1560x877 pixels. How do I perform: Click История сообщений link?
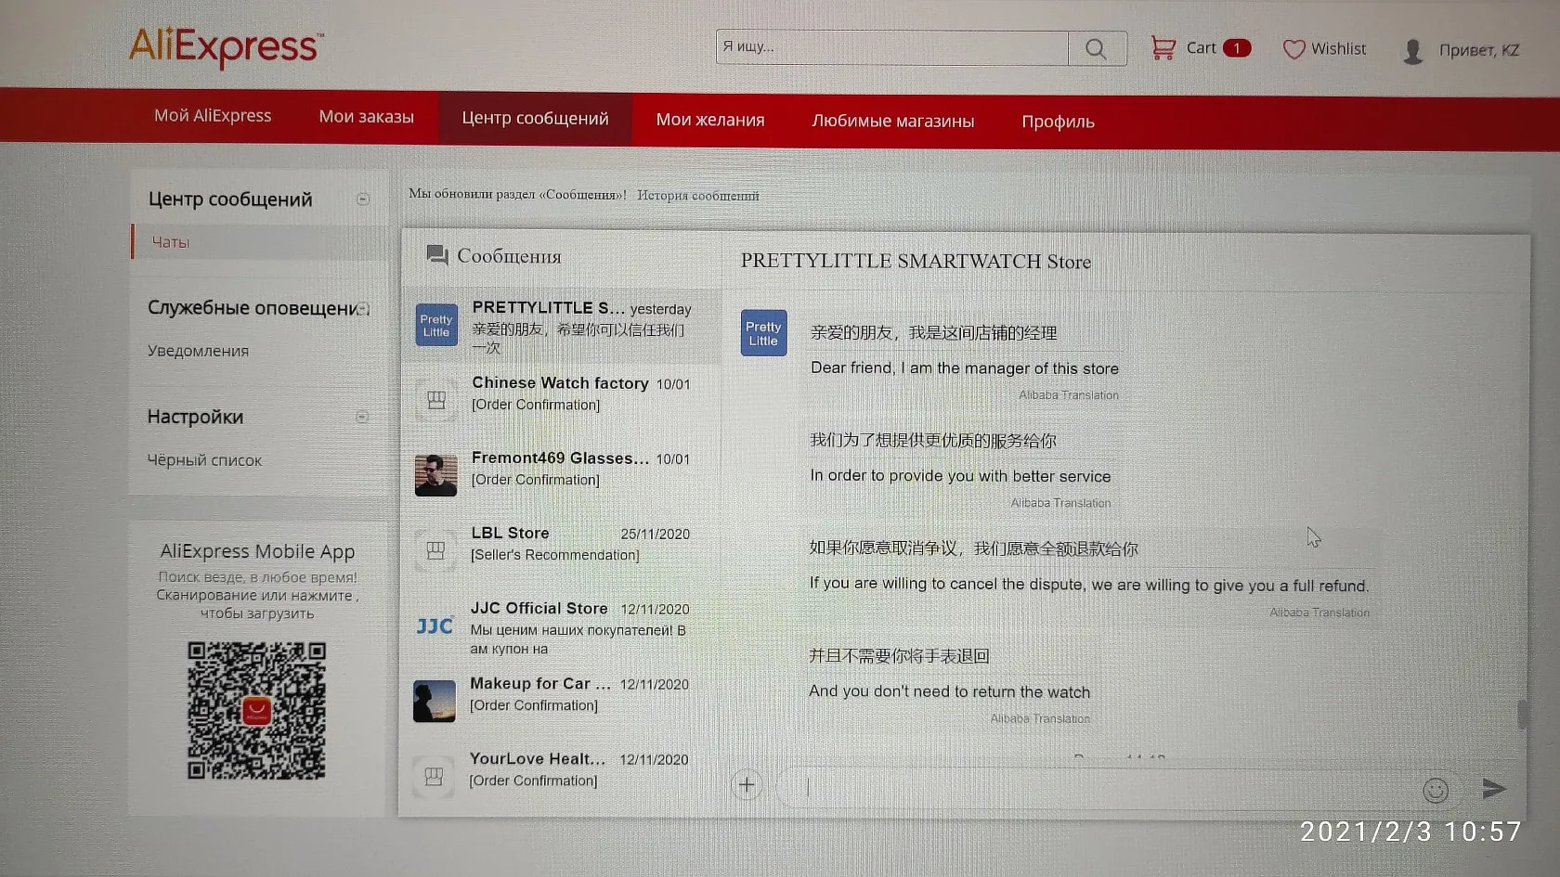[698, 195]
